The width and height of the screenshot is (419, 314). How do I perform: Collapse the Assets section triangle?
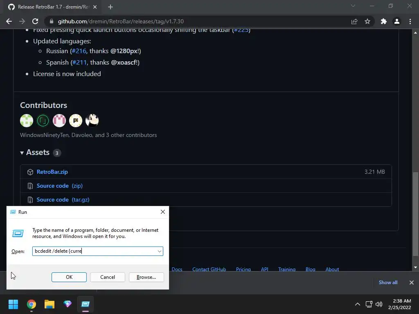click(x=22, y=153)
